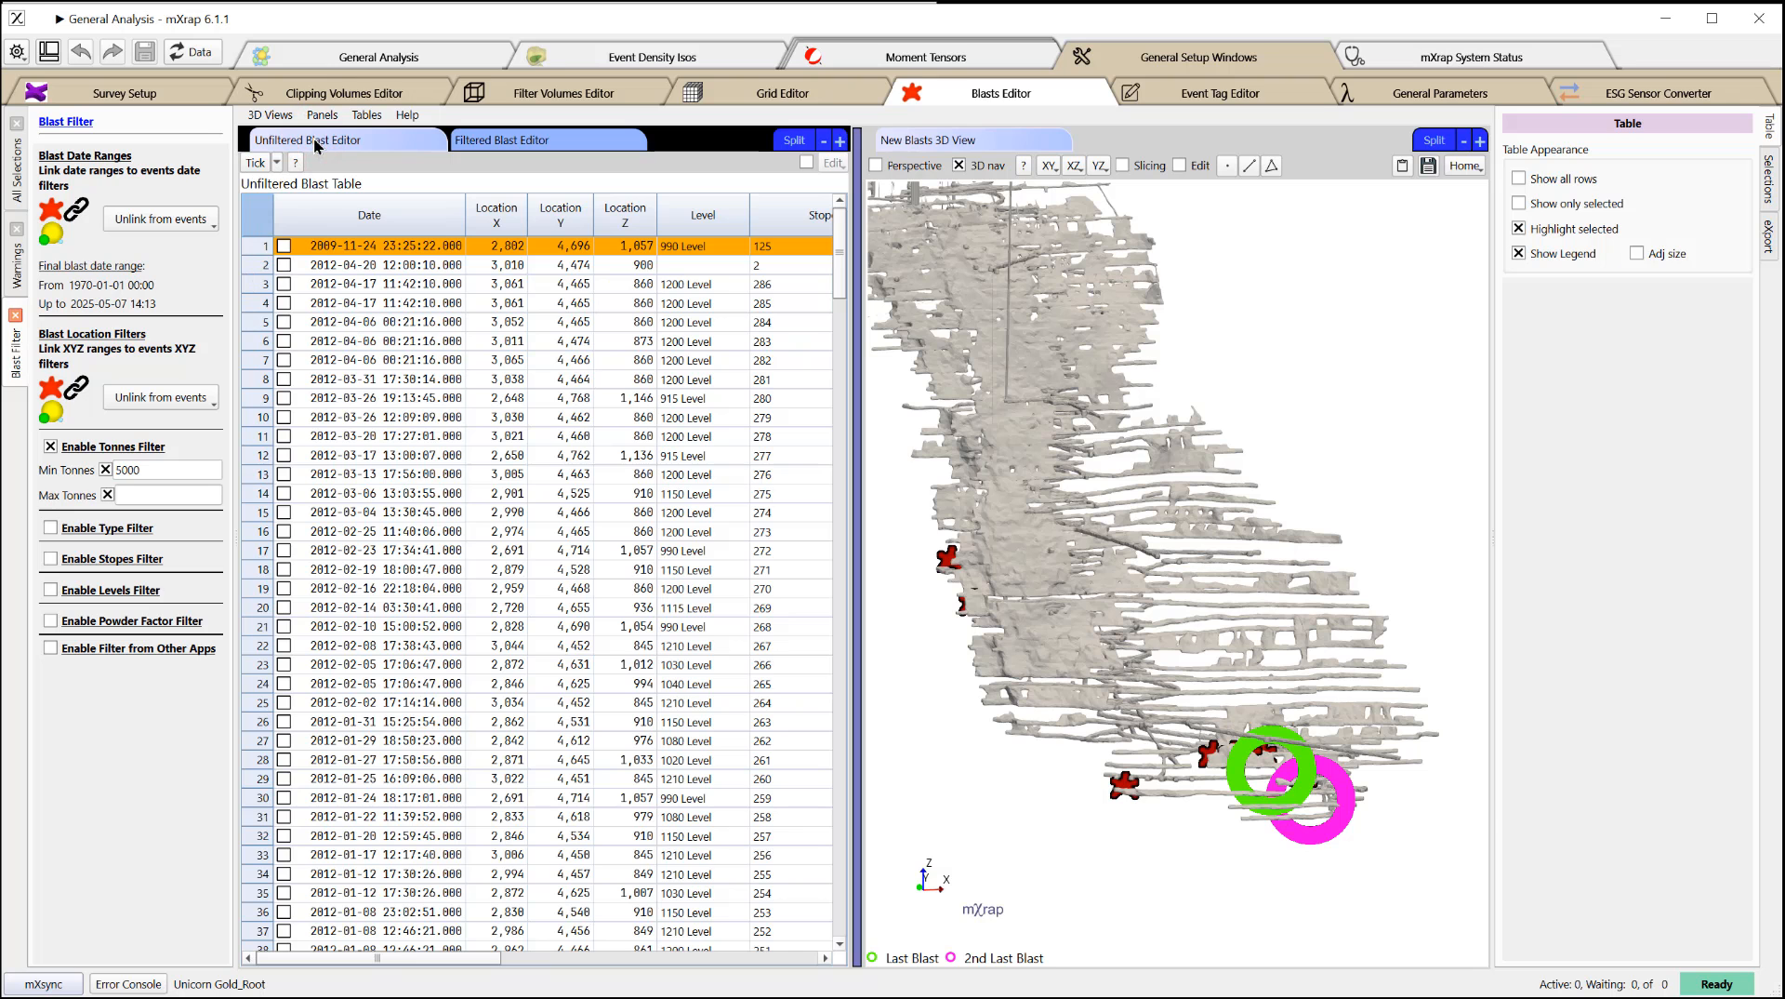The height and width of the screenshot is (999, 1785).
Task: Enable the Stopes Filter checkbox
Action: (x=51, y=558)
